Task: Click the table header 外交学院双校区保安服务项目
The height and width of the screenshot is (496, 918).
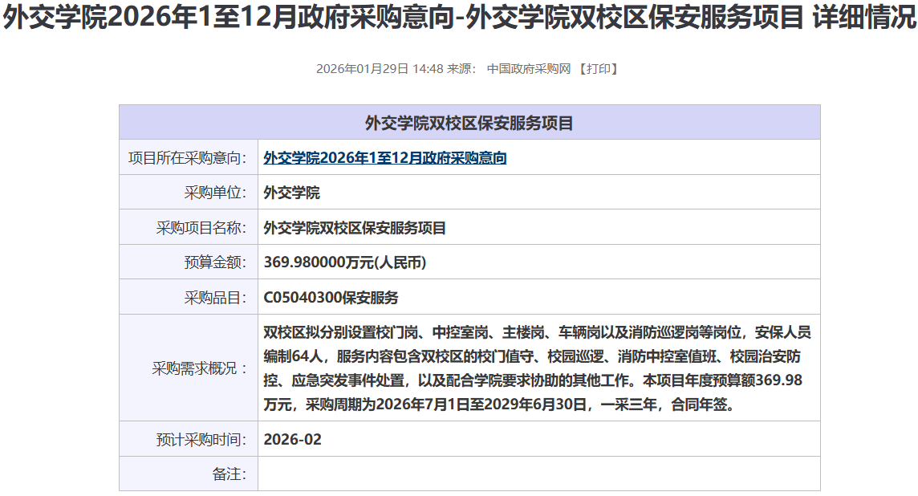Action: pos(469,123)
